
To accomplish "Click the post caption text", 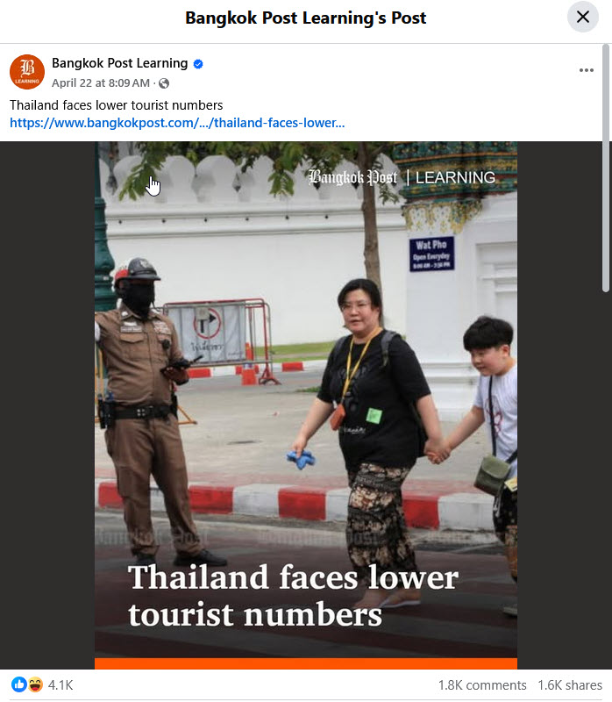I will click(x=117, y=105).
